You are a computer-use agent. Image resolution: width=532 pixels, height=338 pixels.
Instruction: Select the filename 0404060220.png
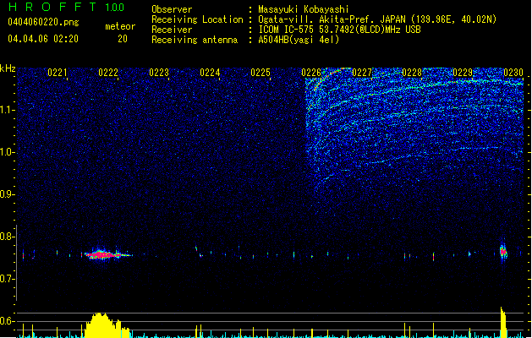click(x=43, y=22)
